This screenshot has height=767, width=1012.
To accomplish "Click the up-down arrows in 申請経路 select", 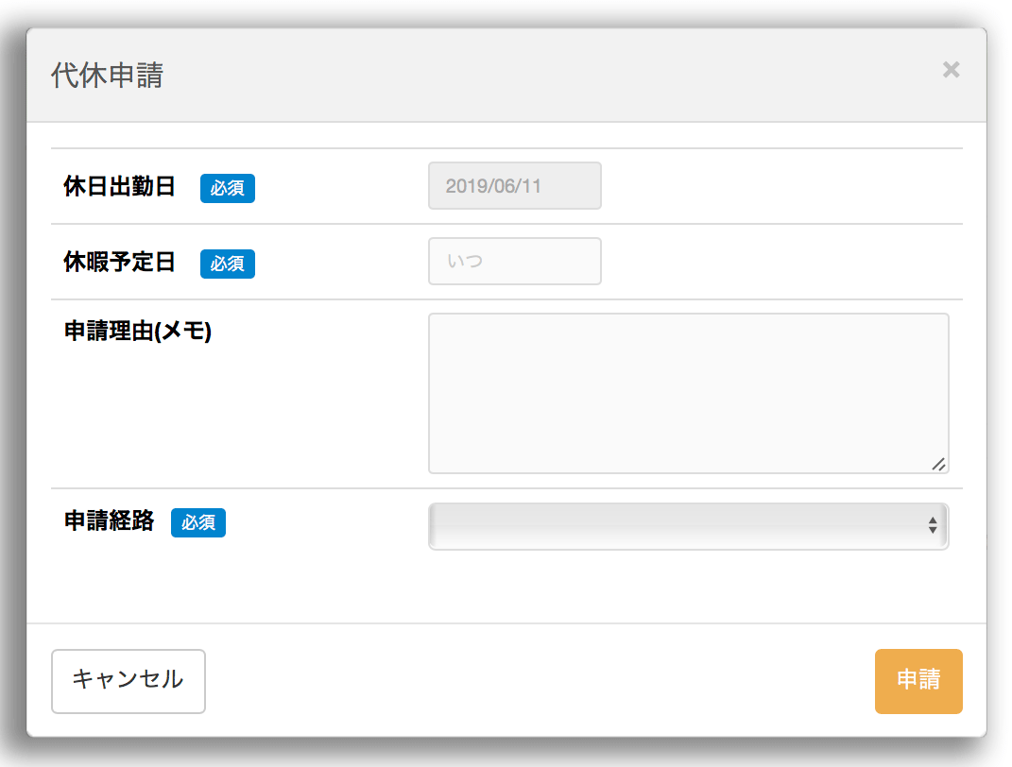I will pos(933,526).
